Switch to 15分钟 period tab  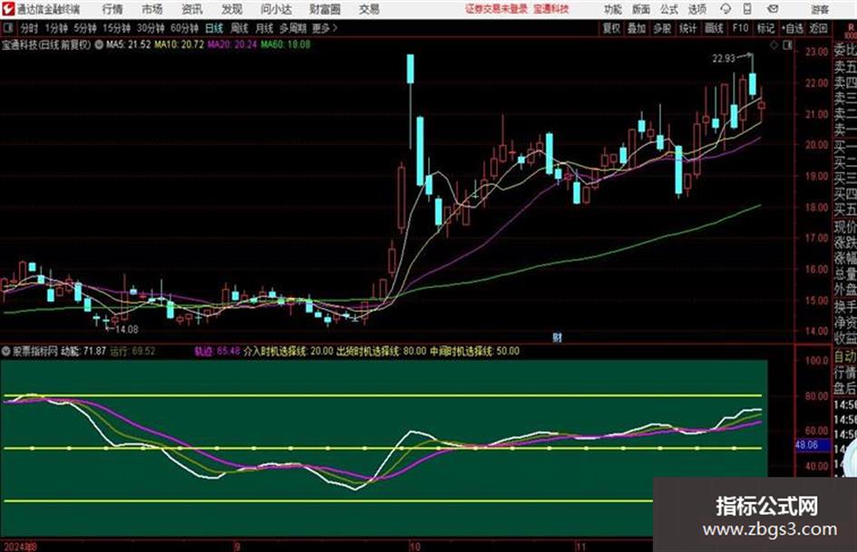pos(116,28)
